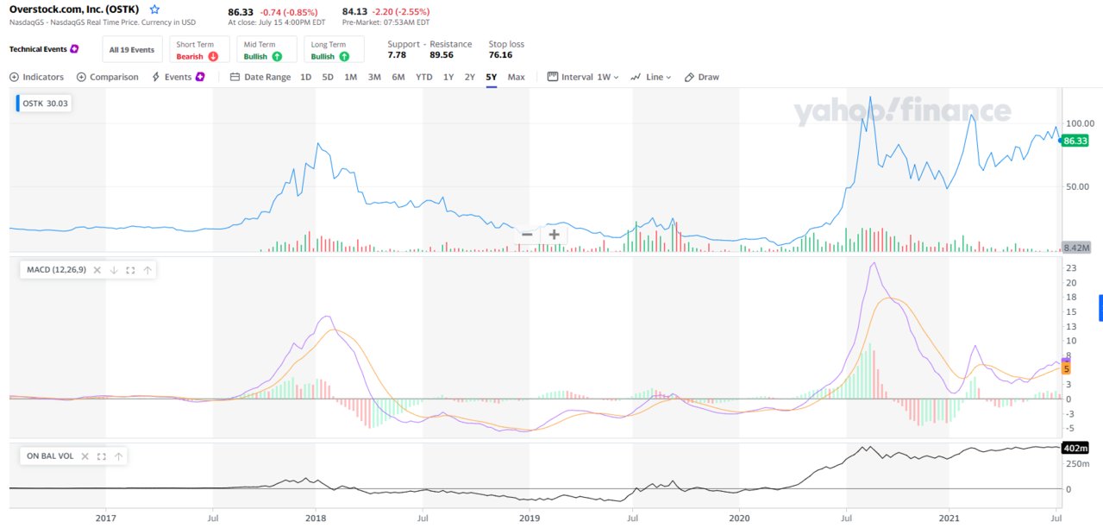1103x528 pixels.
Task: Click the pencil Draw icon
Action: click(x=689, y=77)
